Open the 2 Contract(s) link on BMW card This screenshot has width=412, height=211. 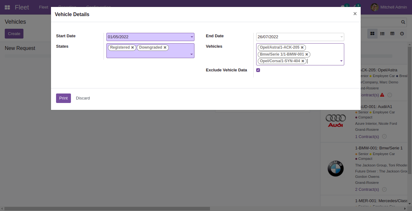click(x=367, y=189)
